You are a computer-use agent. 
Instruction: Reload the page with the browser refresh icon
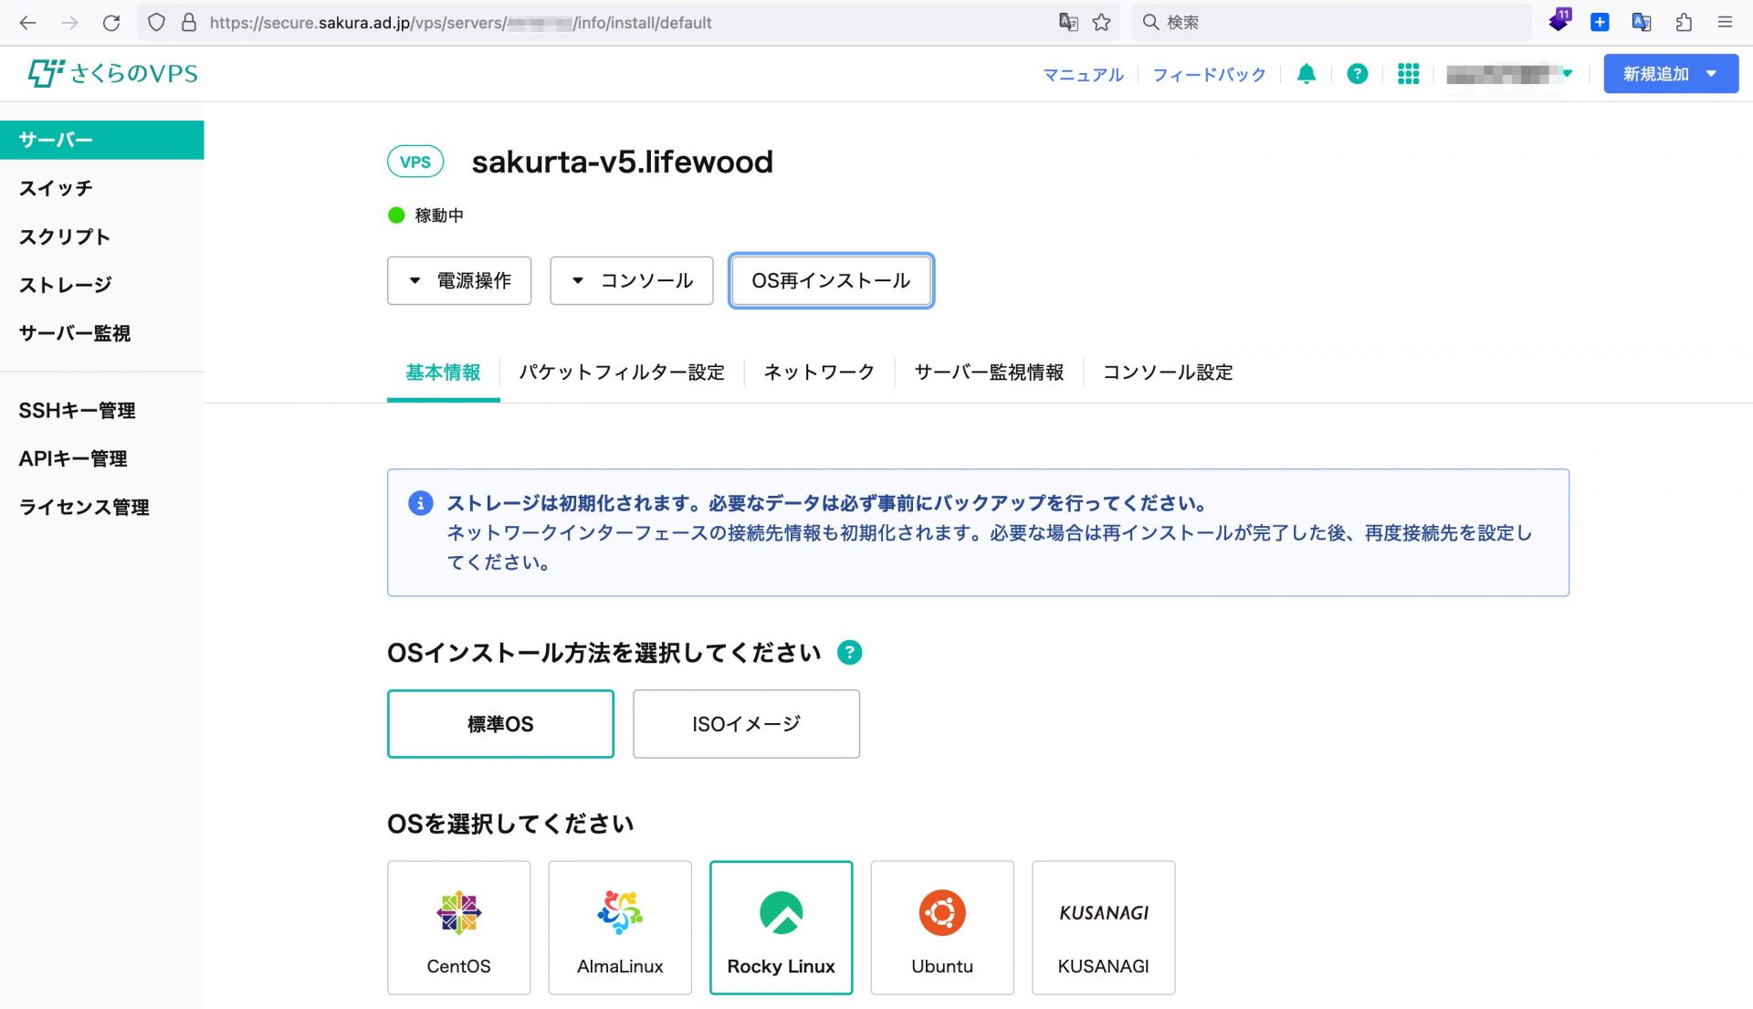[x=111, y=22]
